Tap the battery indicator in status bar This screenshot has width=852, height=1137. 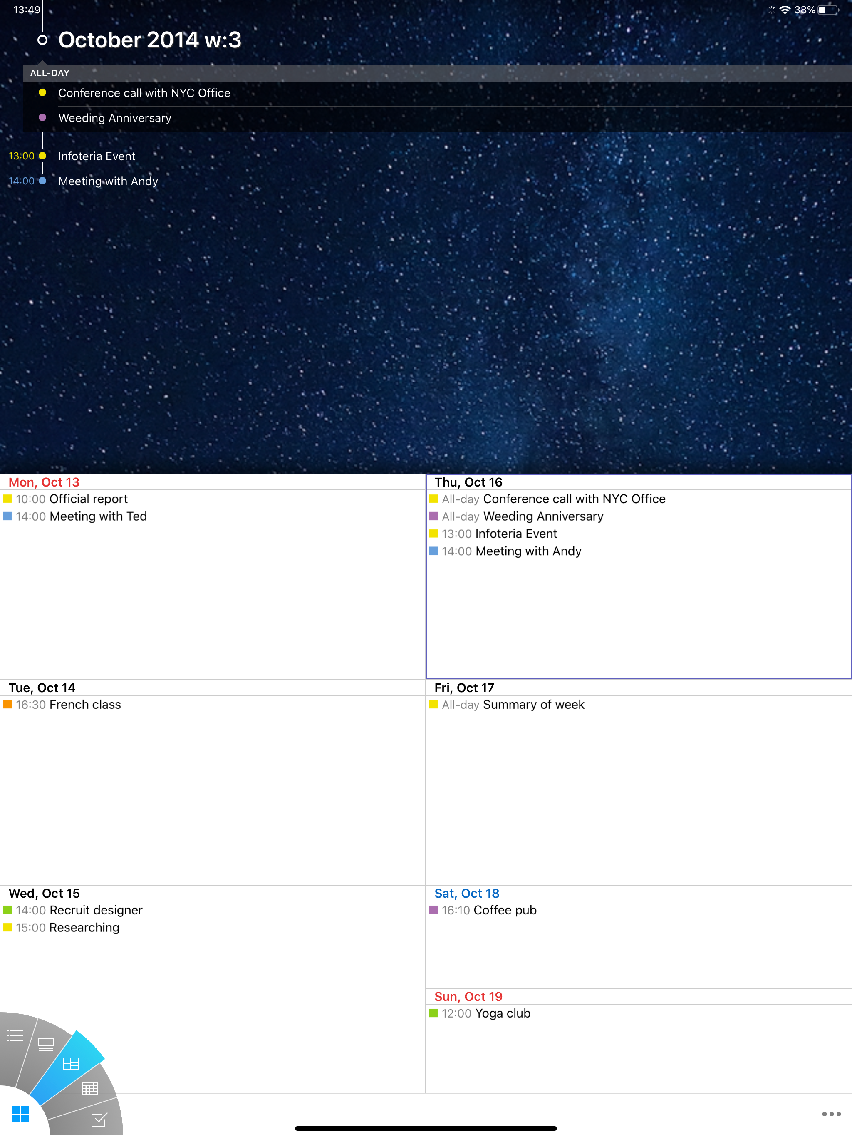pos(828,10)
